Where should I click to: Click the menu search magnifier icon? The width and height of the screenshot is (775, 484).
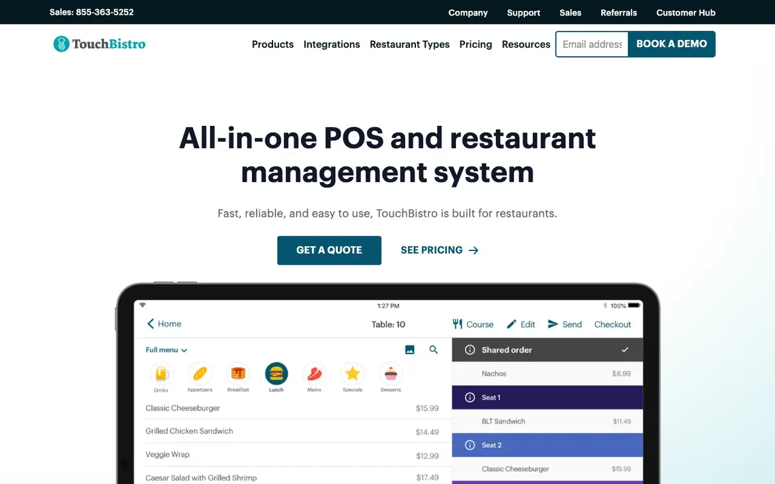[433, 350]
